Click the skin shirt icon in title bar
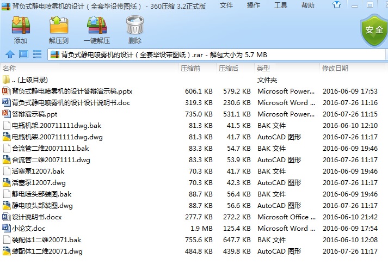Screen dimensions: 388x264 (337, 5)
